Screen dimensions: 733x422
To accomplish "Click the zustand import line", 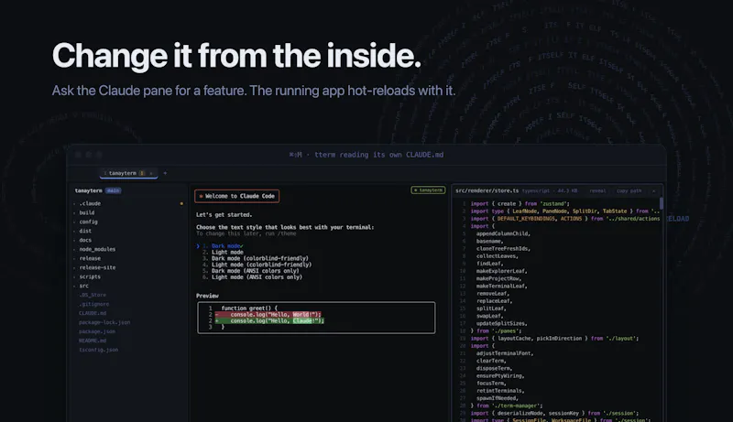I will click(x=520, y=203).
